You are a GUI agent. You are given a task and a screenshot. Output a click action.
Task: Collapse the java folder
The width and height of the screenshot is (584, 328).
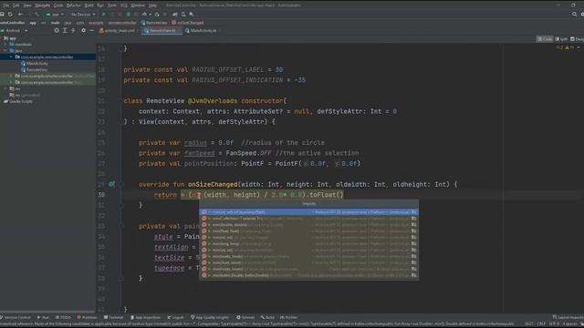[x=6, y=51]
